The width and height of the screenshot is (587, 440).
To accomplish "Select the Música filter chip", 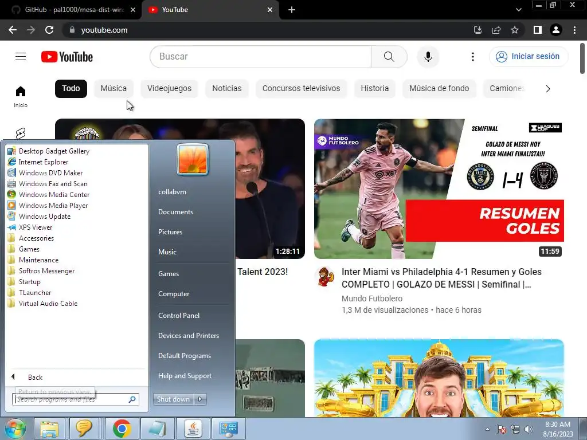I will click(x=114, y=89).
